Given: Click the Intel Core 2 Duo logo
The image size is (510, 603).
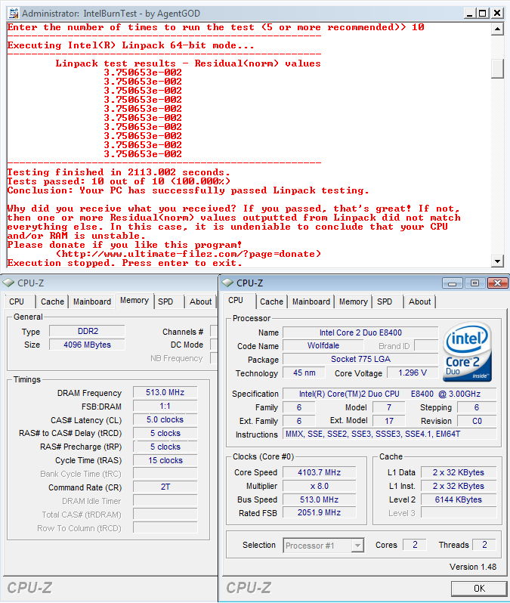Looking at the screenshot, I should pos(468,352).
